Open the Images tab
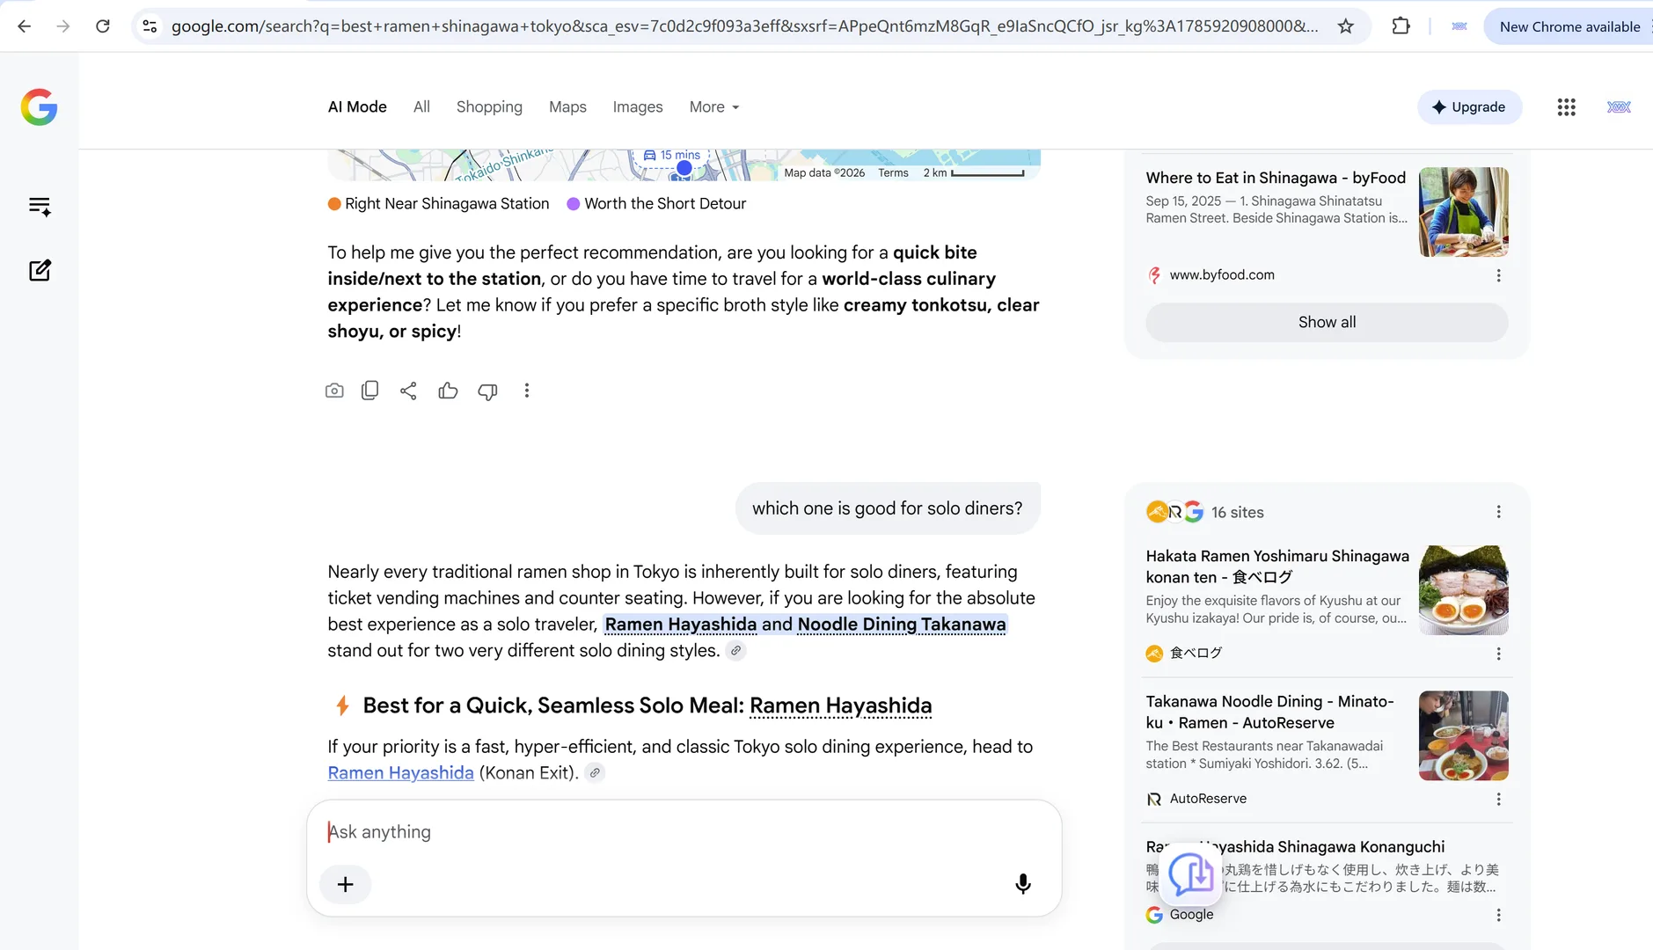 click(x=638, y=107)
